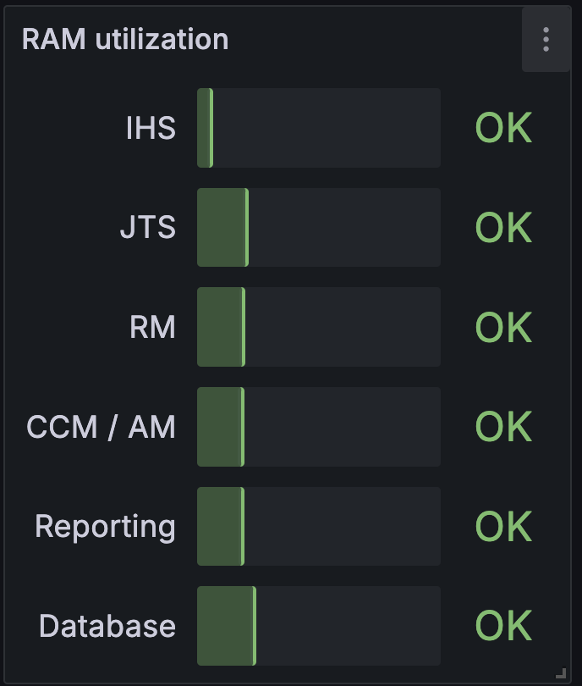Click the OK status next to IHS
Viewport: 582px width, 686px height.
point(503,128)
